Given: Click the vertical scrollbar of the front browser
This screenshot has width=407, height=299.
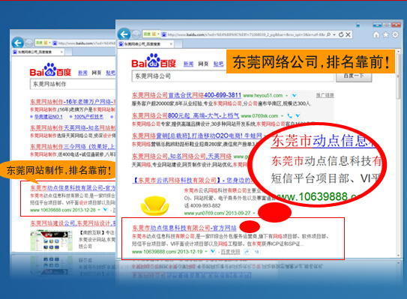Looking at the screenshot, I should click(399, 153).
